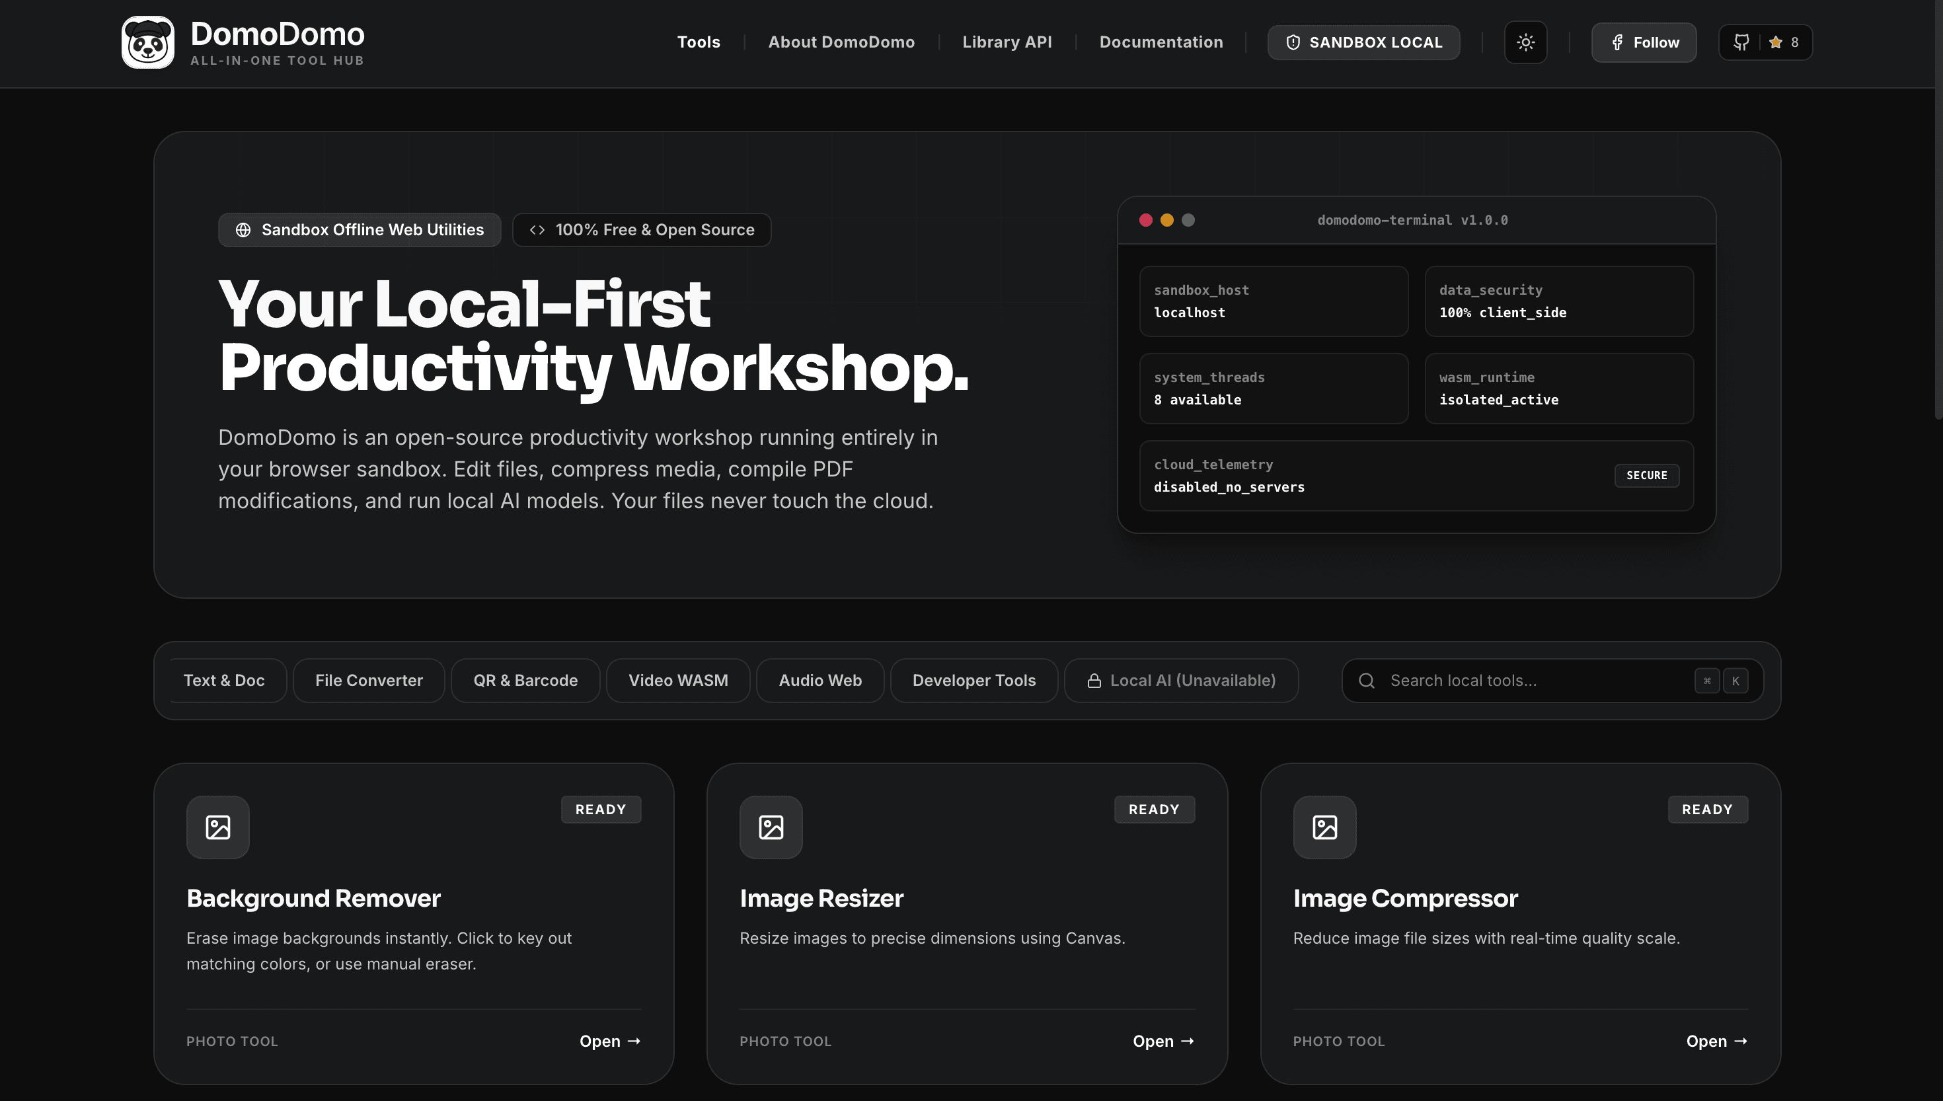Select the QR & Barcode category tab

525,681
